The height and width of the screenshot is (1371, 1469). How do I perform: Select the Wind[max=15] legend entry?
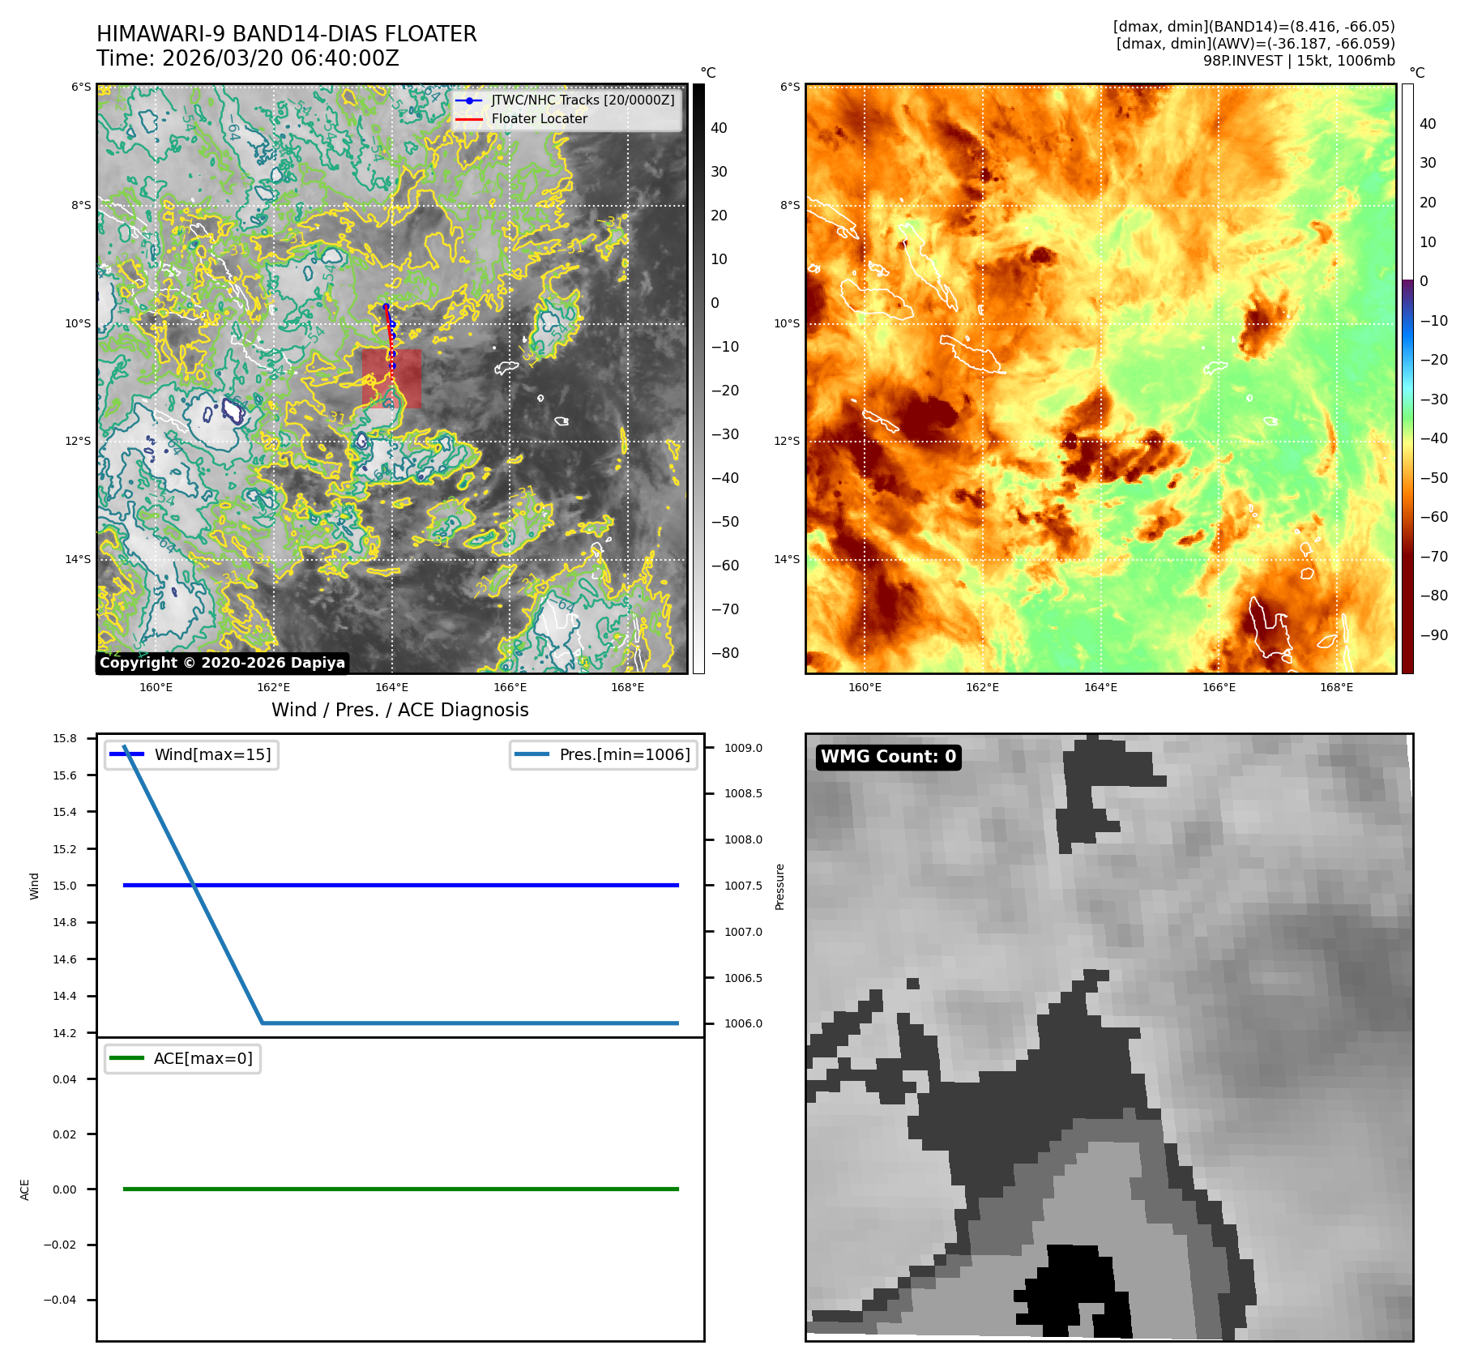point(192,755)
